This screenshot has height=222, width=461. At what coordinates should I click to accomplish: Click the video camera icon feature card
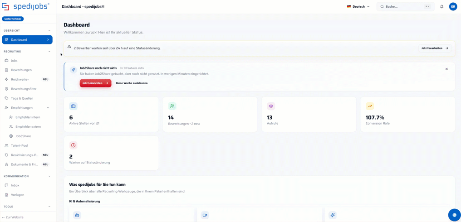[x=205, y=215]
